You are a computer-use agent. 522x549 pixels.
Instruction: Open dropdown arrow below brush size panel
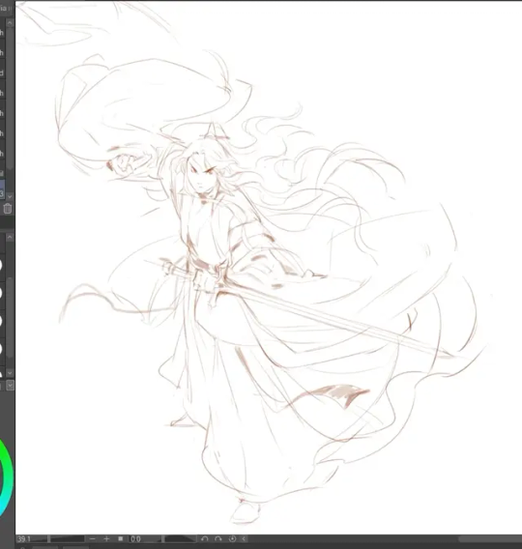(x=11, y=385)
